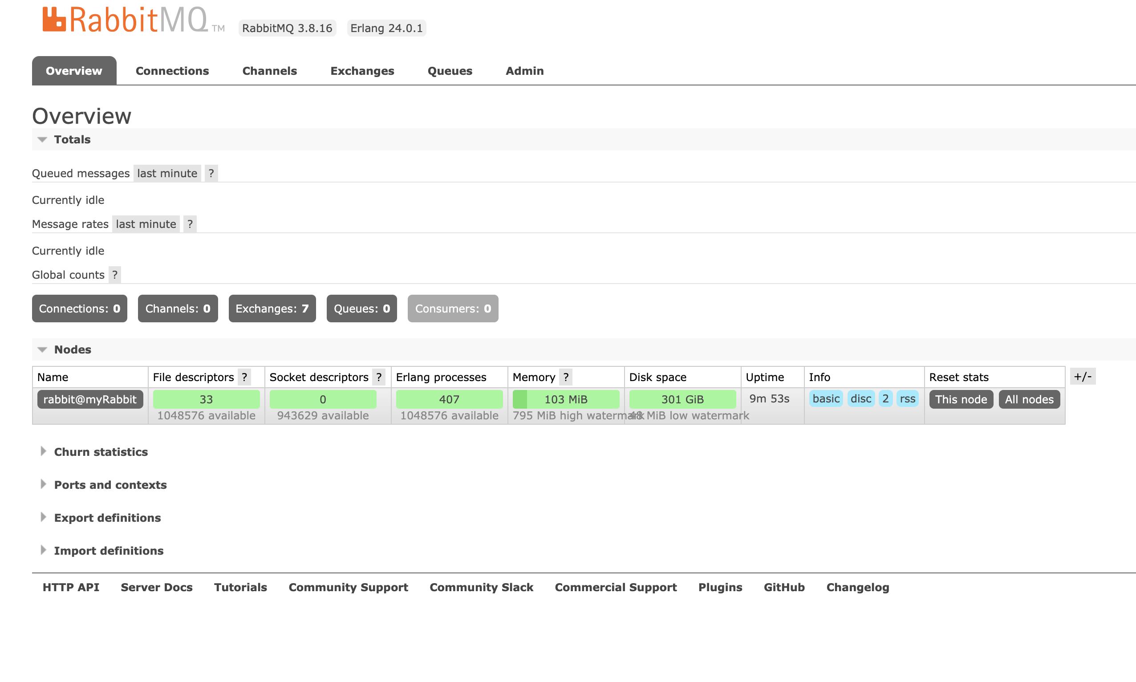The image size is (1136, 682).
Task: Click Socket descriptors bar showing 0
Action: pyautogui.click(x=323, y=399)
